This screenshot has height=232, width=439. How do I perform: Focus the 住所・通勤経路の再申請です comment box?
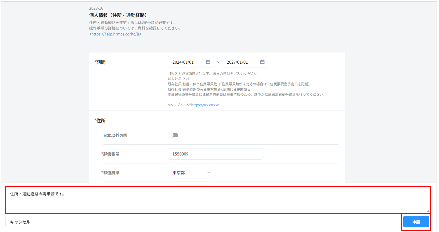click(217, 200)
